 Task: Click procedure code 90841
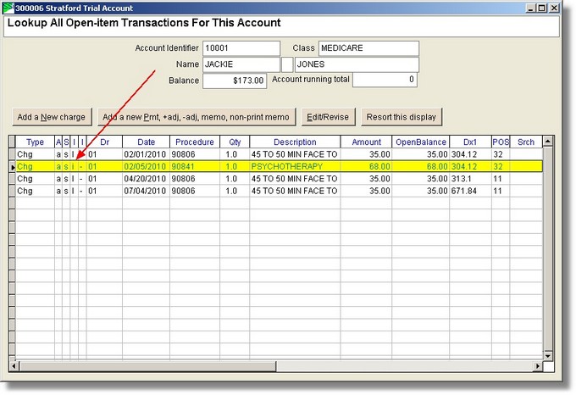point(195,166)
